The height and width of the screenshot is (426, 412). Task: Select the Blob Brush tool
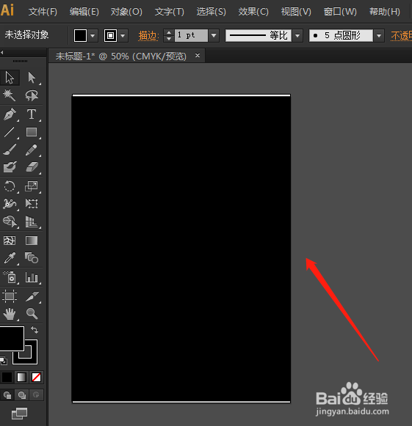[10, 167]
